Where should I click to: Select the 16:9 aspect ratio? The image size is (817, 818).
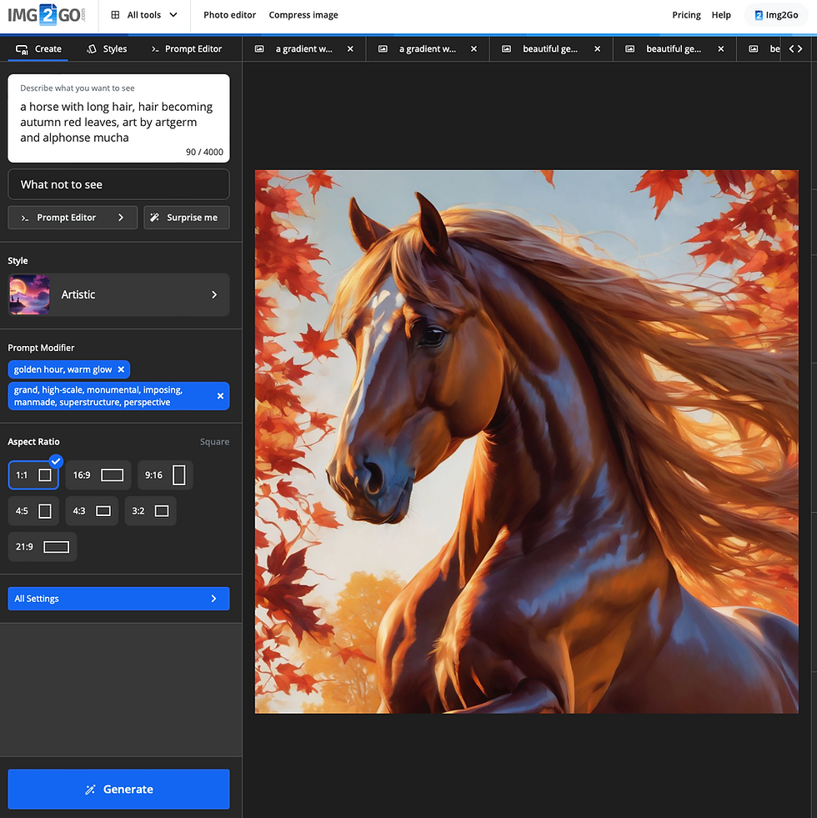98,474
